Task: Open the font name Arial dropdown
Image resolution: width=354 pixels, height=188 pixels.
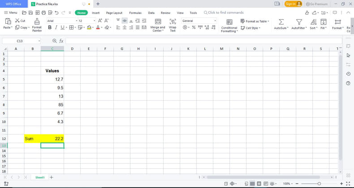Action: click(x=76, y=21)
